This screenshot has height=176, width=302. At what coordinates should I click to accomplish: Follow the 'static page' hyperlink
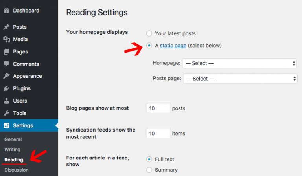(173, 46)
